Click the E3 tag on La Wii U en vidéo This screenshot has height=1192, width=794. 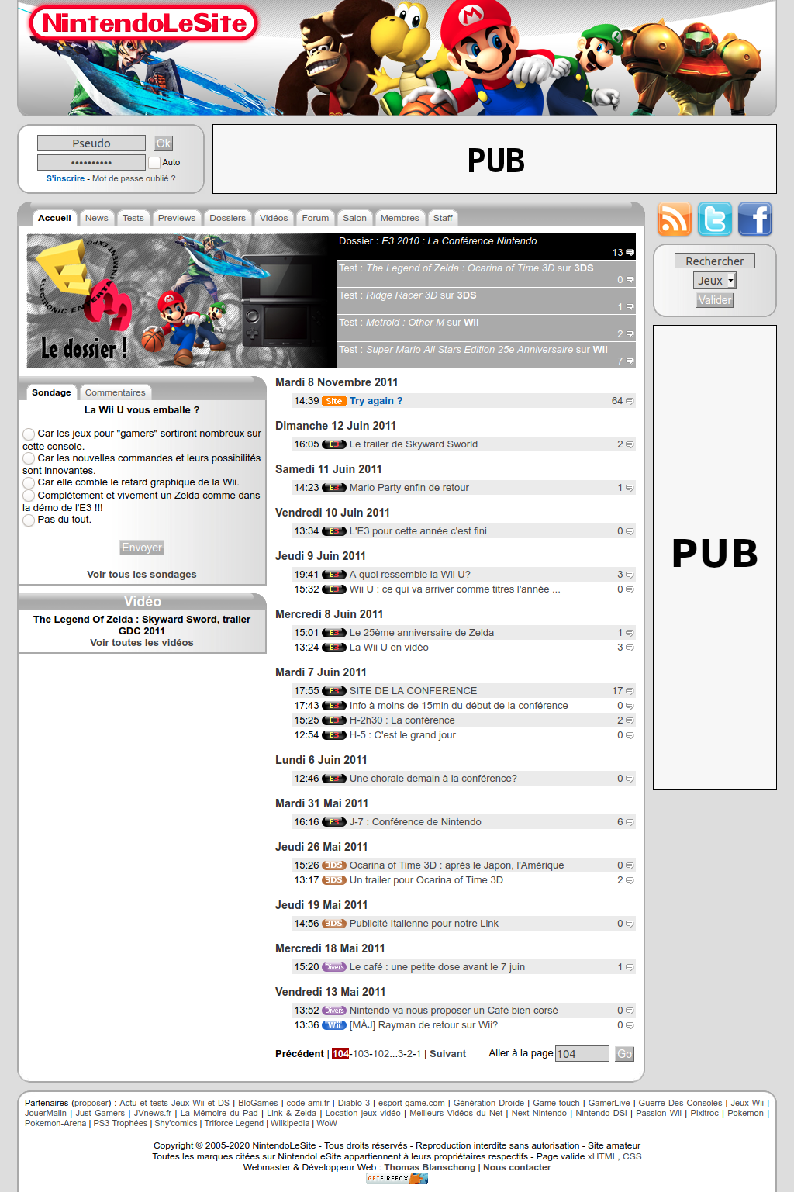coord(334,648)
